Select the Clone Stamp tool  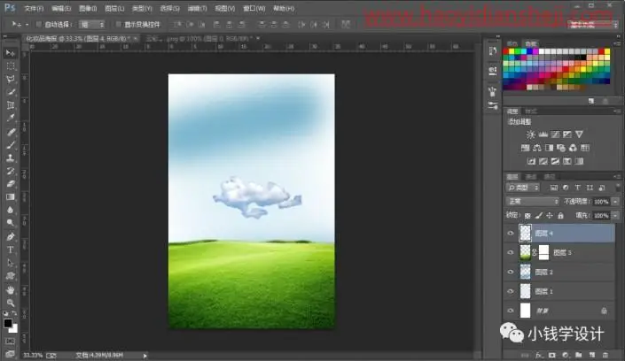click(11, 158)
